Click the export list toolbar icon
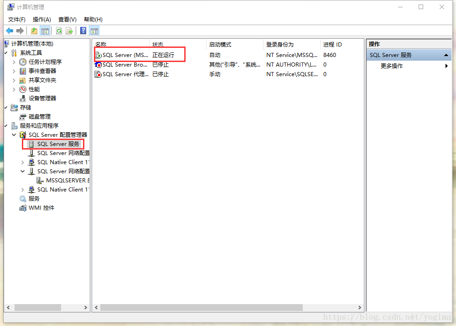The image size is (456, 326). pyautogui.click(x=69, y=31)
